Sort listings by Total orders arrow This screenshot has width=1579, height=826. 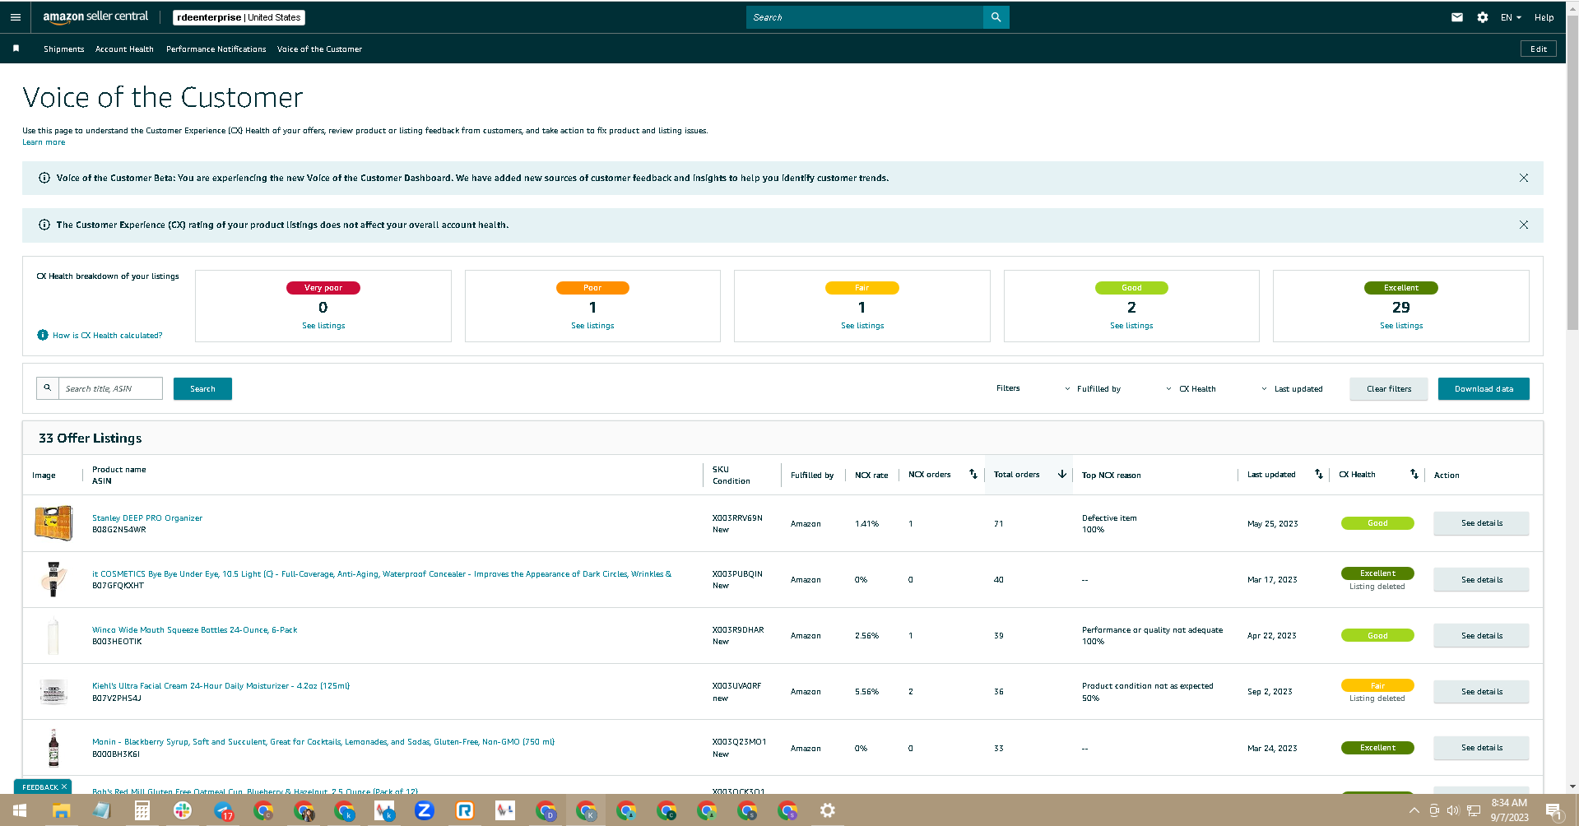point(1062,474)
